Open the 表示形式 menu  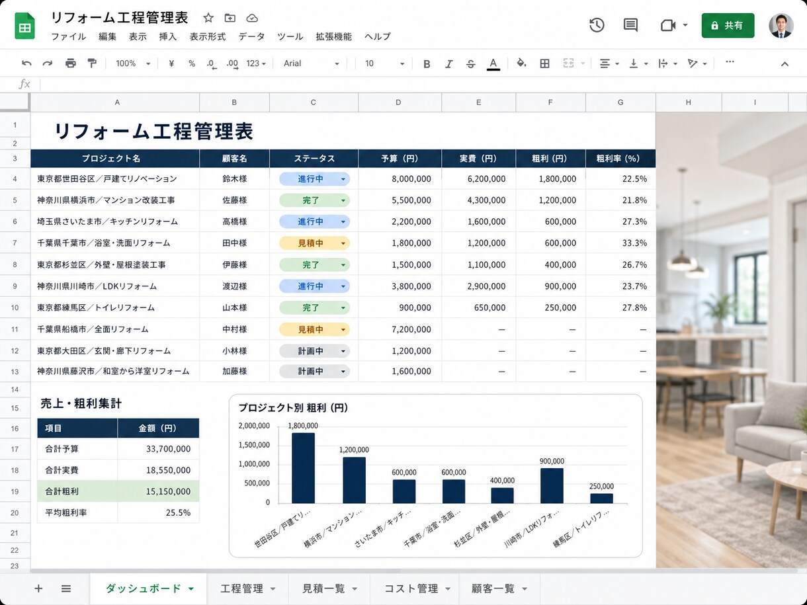click(x=208, y=37)
